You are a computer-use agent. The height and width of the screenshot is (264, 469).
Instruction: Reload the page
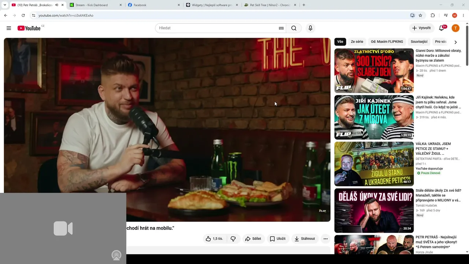23,15
